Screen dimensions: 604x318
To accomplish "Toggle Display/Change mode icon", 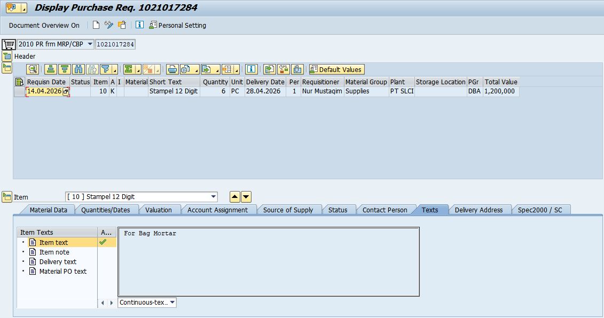I will pos(109,25).
